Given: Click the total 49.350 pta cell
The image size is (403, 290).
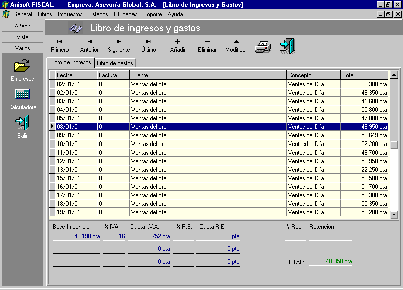Looking at the screenshot, I should 364,93.
